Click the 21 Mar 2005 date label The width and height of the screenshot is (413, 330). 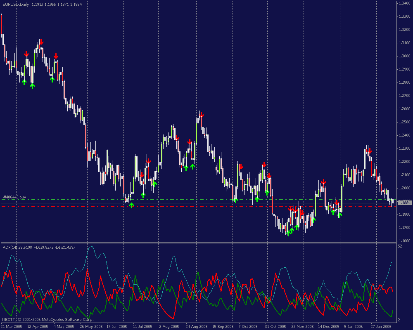[12, 326]
